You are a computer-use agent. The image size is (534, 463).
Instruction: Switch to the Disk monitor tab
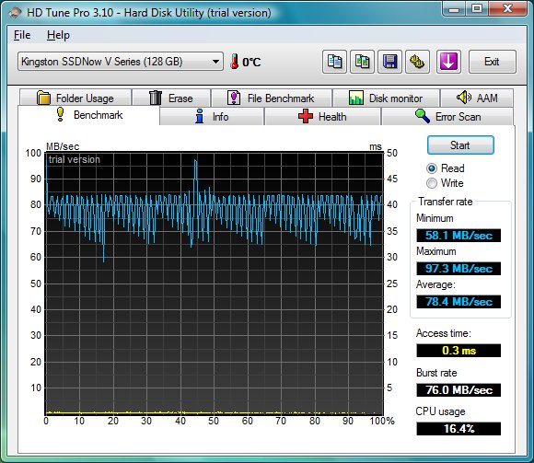coord(386,98)
